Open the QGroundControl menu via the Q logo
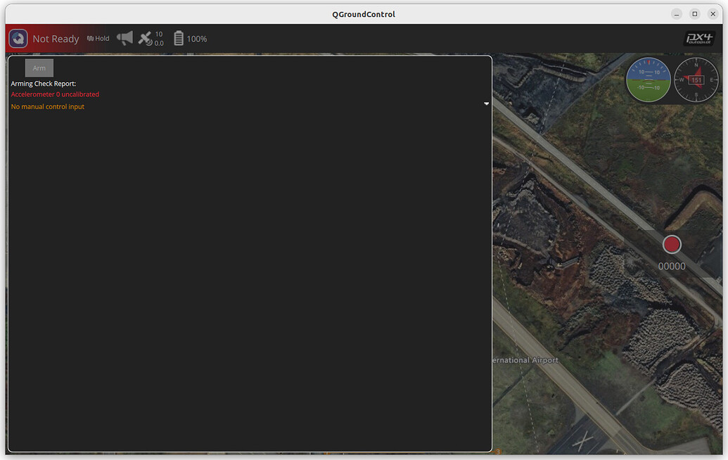728x460 pixels. click(x=18, y=39)
